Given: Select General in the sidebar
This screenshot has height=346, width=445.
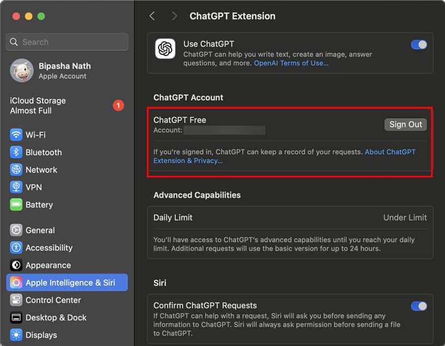Looking at the screenshot, I should (x=40, y=230).
